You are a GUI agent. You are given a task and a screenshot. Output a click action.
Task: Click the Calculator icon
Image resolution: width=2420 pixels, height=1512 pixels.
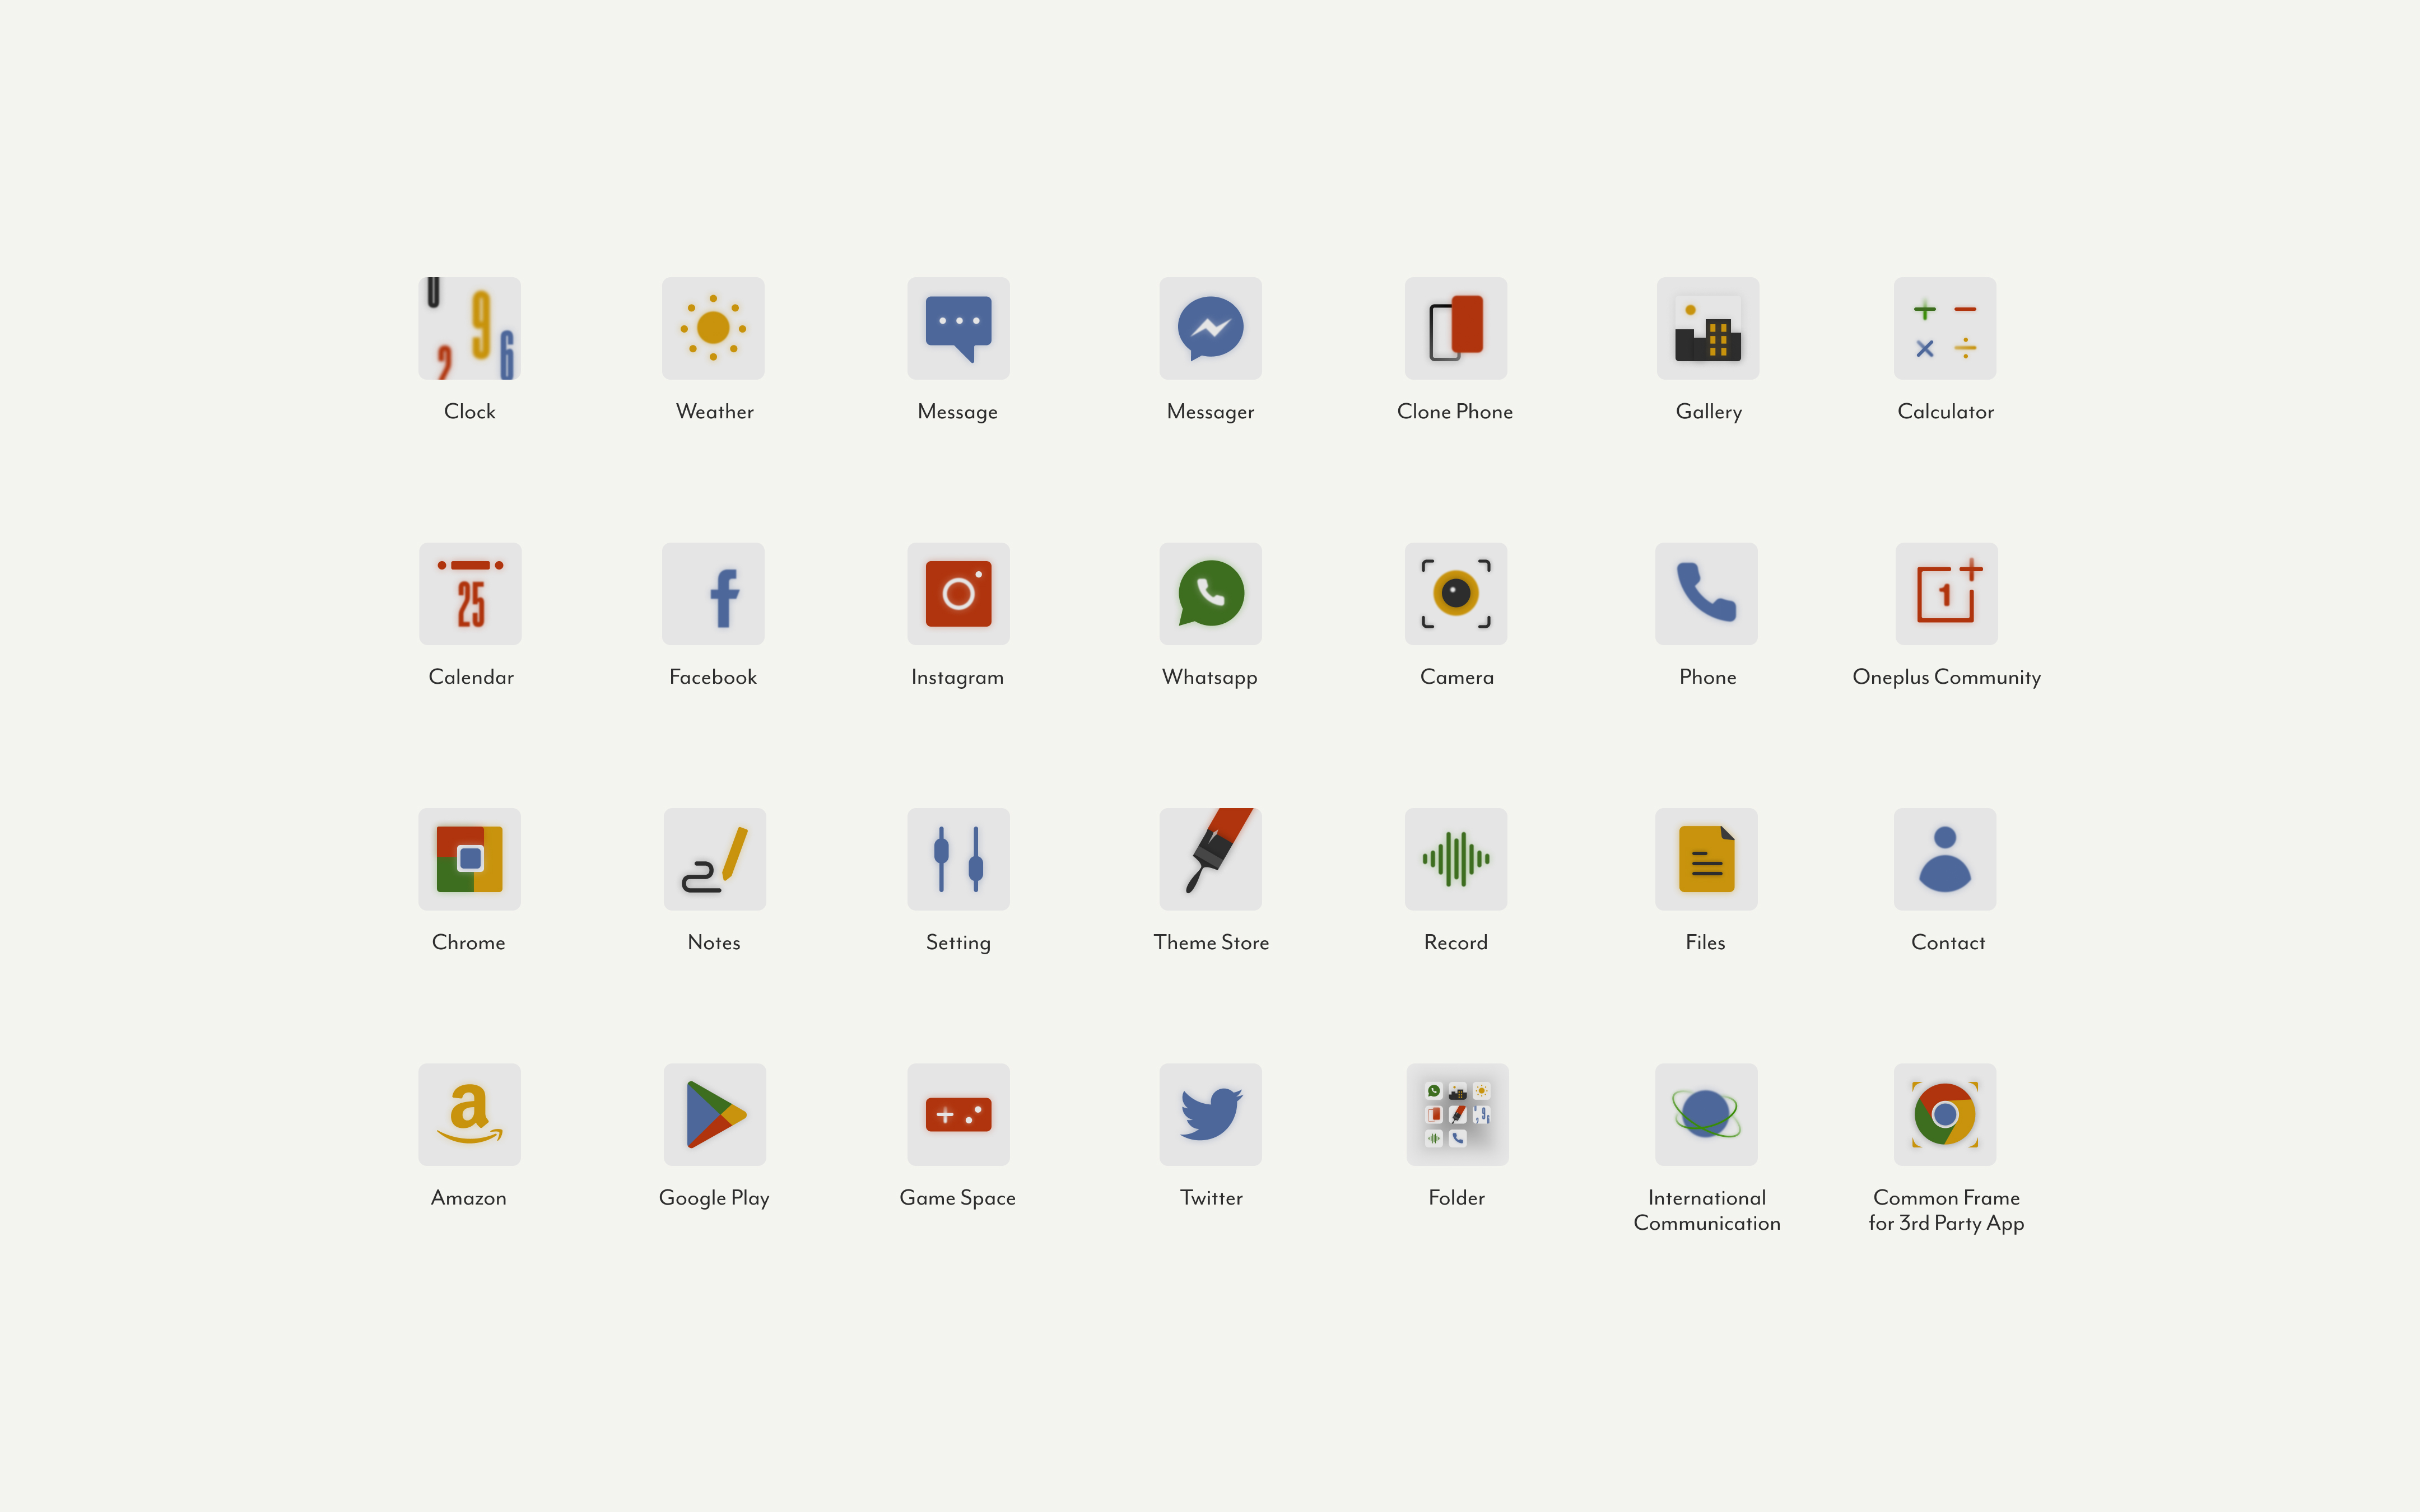[1944, 328]
